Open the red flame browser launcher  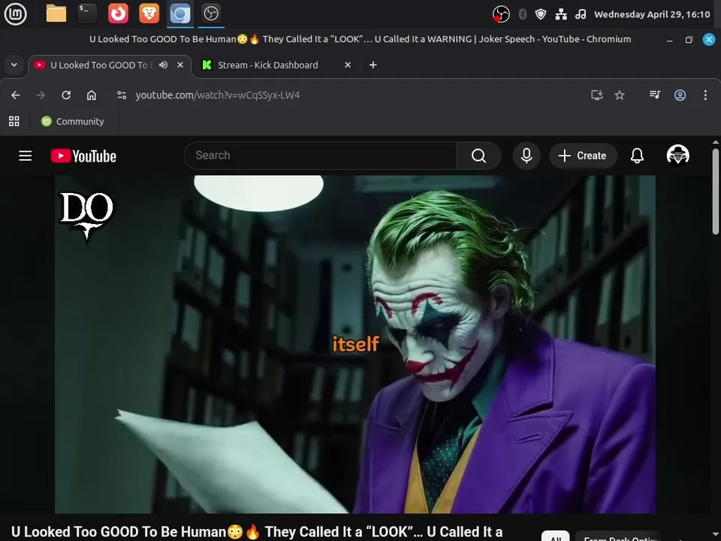click(x=118, y=14)
